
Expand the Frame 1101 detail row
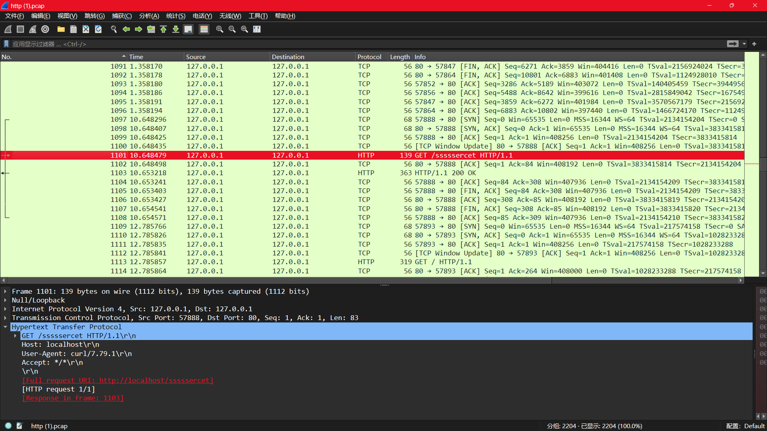[x=5, y=291]
